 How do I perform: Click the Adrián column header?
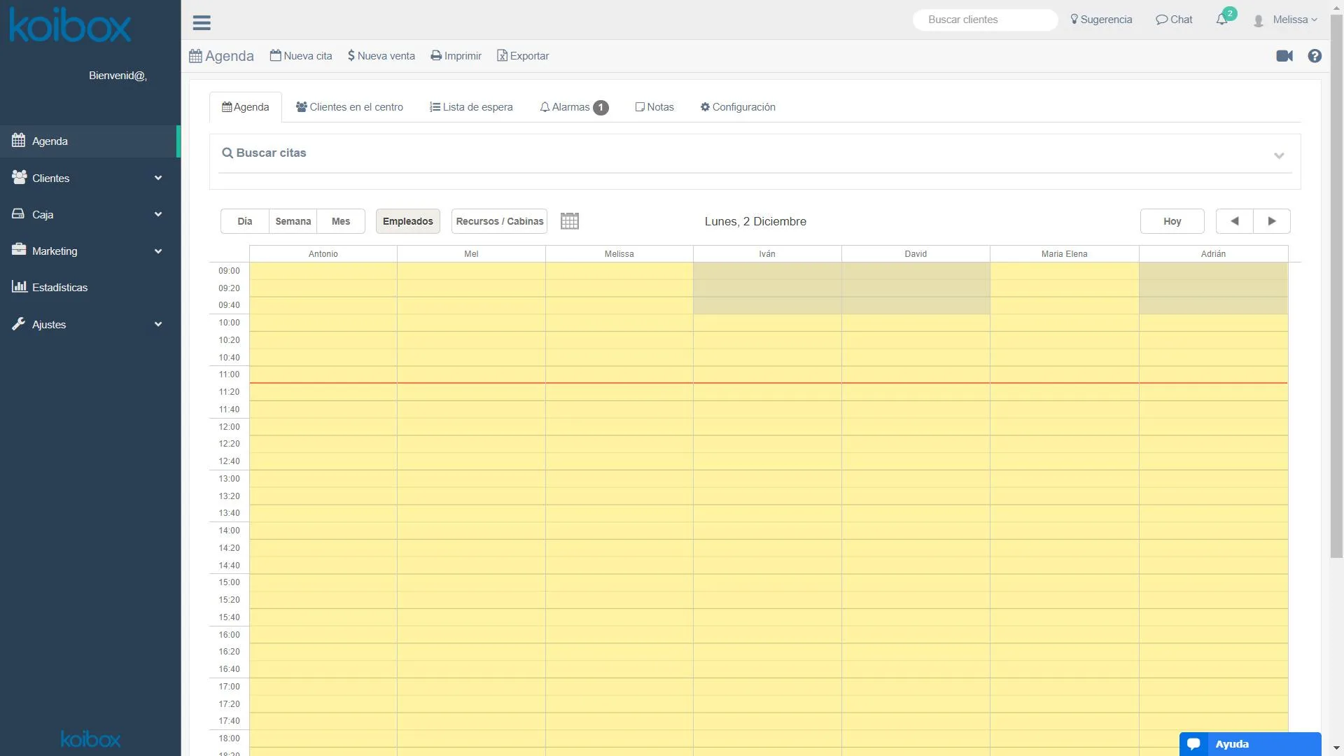1214,254
